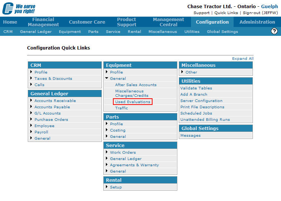This screenshot has height=201, width=281.
Task: Select the Configuration tab
Action: pyautogui.click(x=212, y=22)
